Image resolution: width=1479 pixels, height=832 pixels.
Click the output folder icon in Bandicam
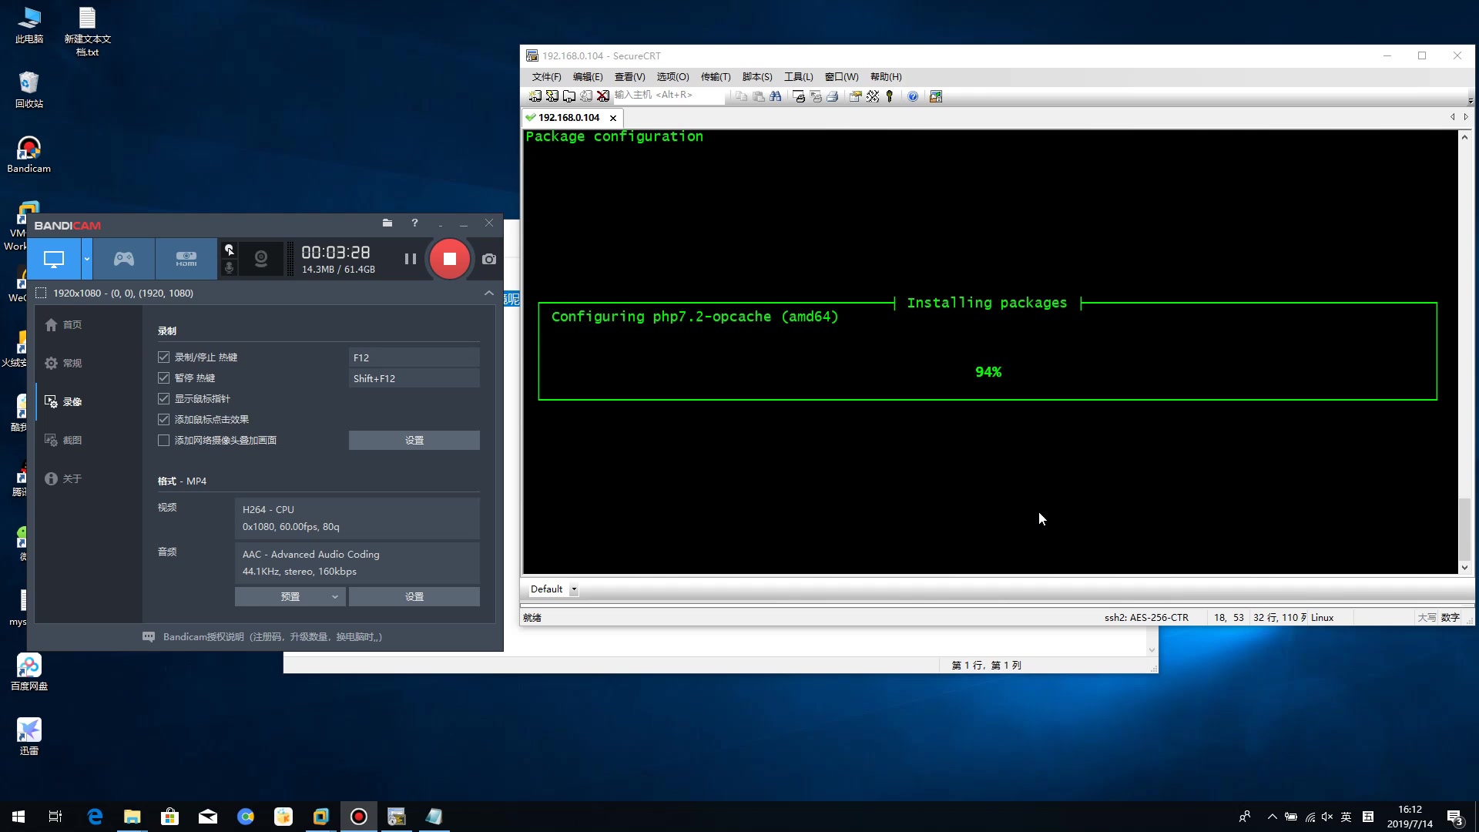pyautogui.click(x=387, y=223)
